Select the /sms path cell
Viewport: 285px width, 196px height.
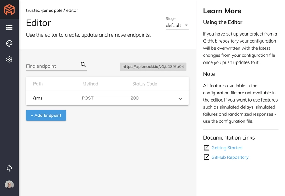coord(38,98)
